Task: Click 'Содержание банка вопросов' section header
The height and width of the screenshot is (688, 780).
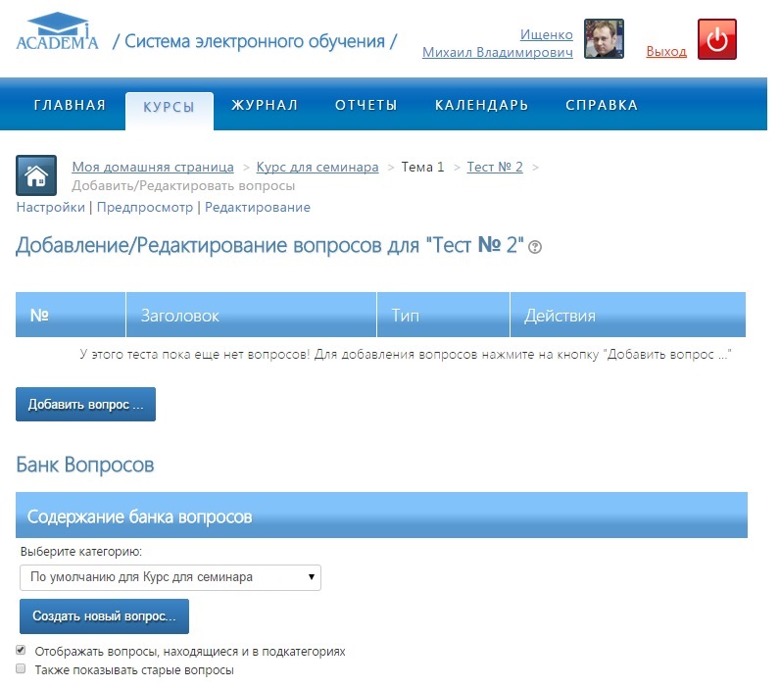Action: click(381, 516)
